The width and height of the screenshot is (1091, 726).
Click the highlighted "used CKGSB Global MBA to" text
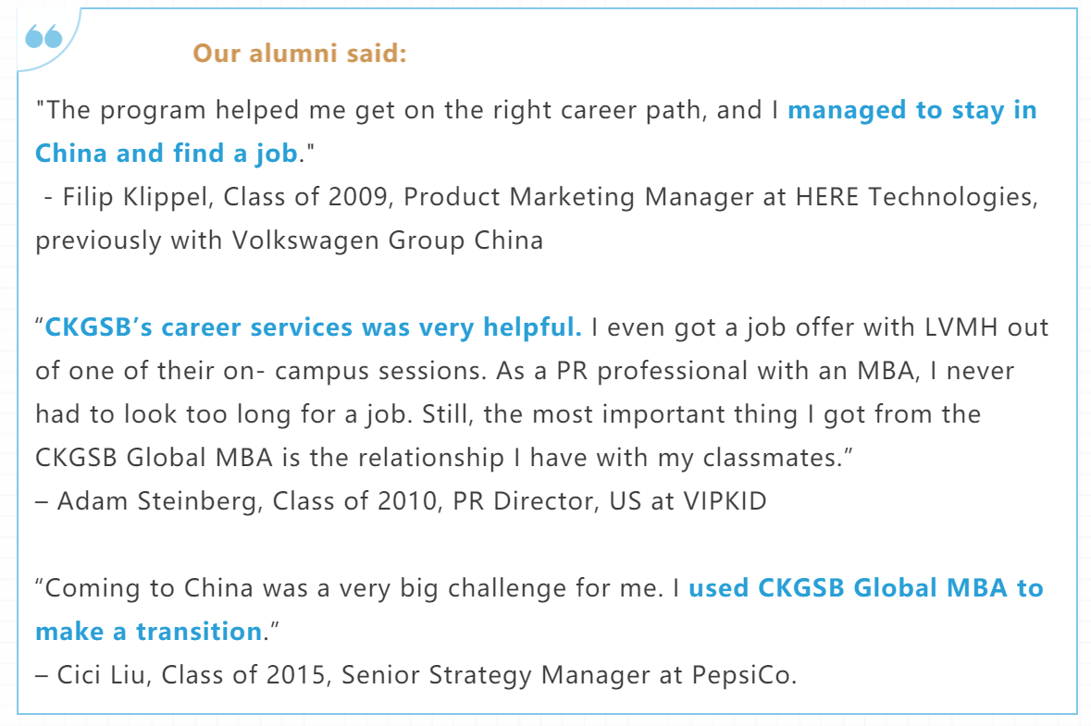point(865,588)
